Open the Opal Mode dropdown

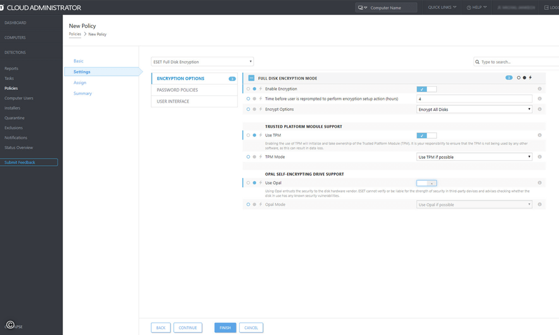[x=474, y=204]
